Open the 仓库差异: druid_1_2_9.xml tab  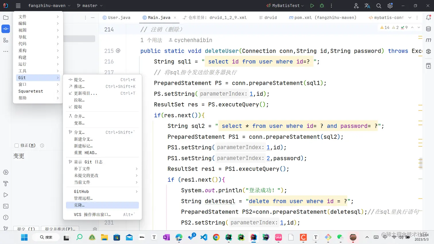coord(215,17)
